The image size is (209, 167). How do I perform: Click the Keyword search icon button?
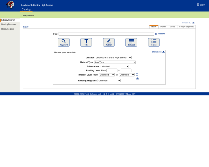(64, 42)
